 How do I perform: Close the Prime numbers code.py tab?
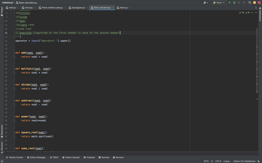point(65,8)
